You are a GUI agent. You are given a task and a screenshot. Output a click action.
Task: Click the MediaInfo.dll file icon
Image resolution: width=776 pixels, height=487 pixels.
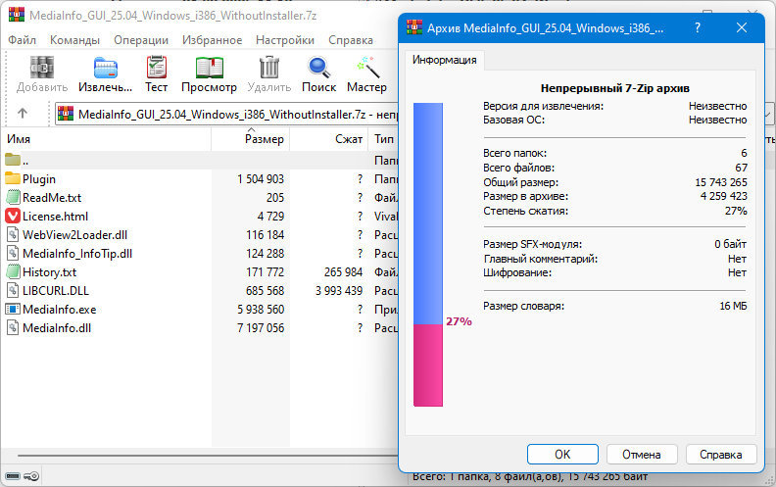pyautogui.click(x=13, y=327)
